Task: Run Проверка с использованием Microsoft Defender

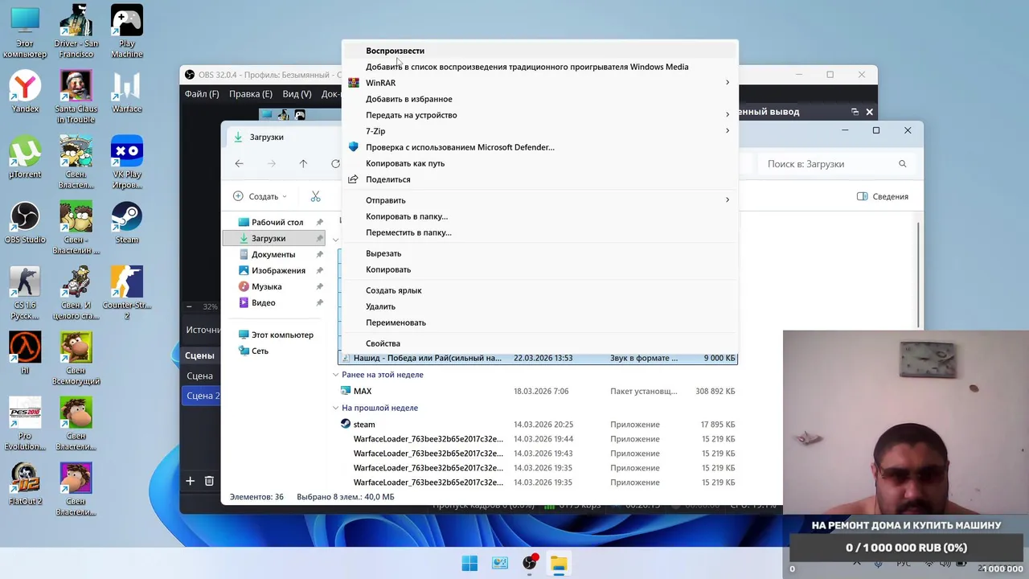Action: (539, 147)
